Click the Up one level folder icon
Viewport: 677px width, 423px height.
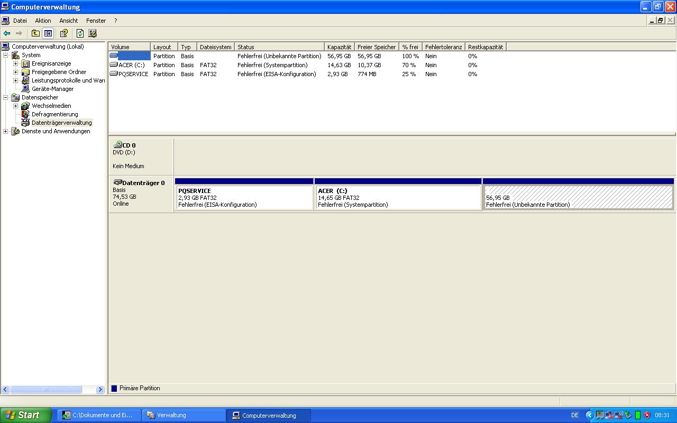pos(35,33)
